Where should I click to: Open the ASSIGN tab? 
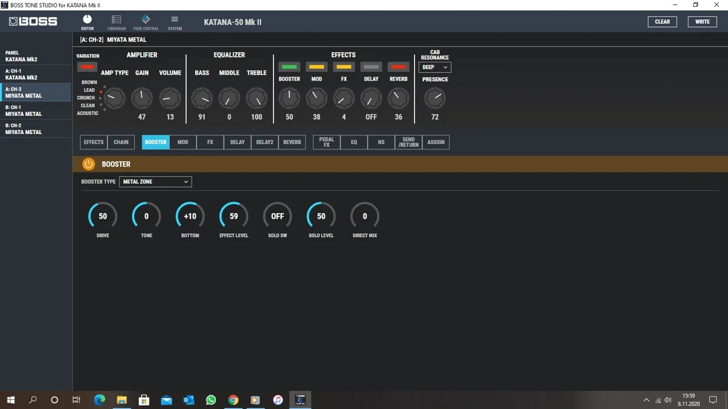(x=436, y=142)
